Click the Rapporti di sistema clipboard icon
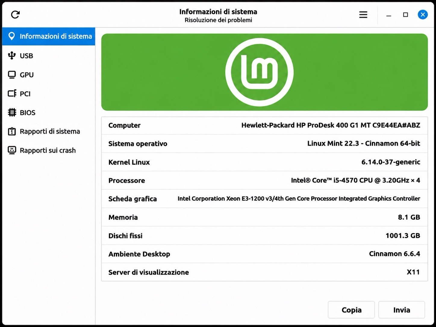436x327 pixels. point(12,131)
